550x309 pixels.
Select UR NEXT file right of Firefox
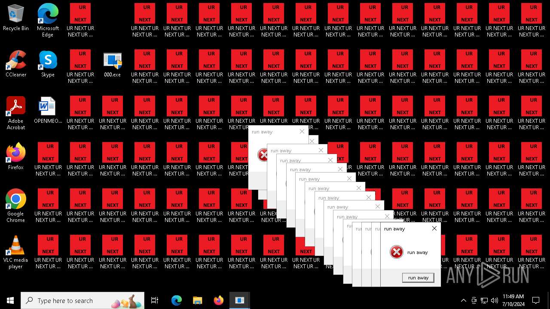click(x=48, y=160)
